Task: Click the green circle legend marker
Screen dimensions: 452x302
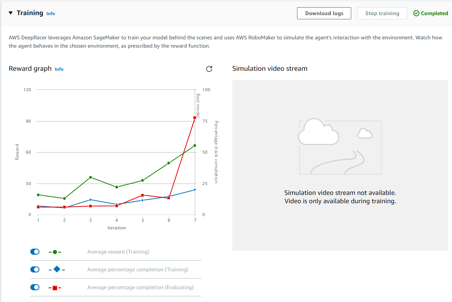Action: click(55, 252)
